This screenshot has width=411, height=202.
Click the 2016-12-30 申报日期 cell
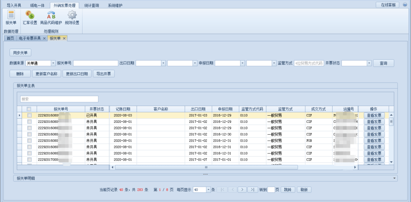(225, 134)
